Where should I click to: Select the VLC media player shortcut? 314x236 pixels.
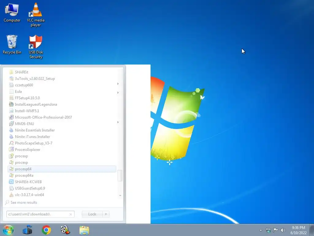click(x=36, y=14)
